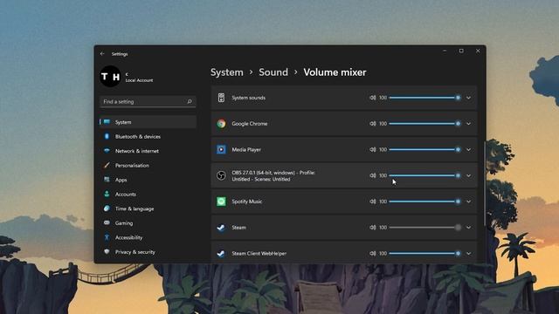Click the Google Chrome volume slider

(425, 124)
